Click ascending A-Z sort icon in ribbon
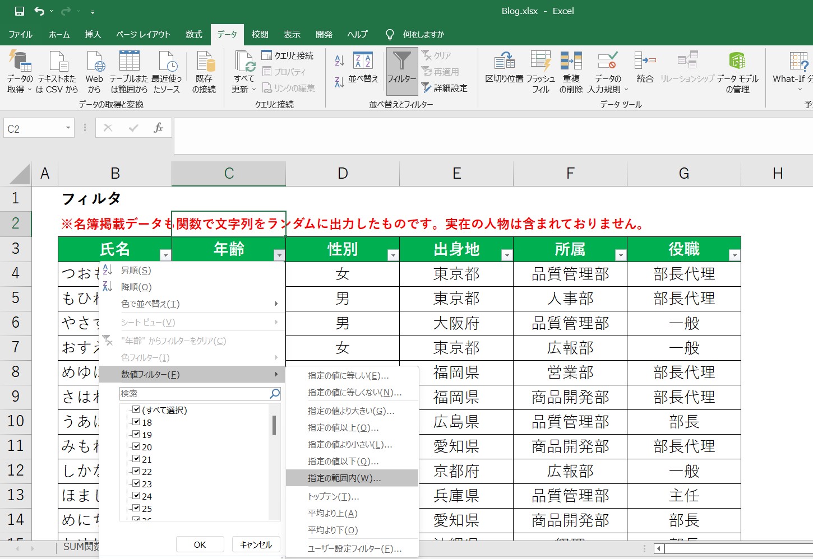 339,60
